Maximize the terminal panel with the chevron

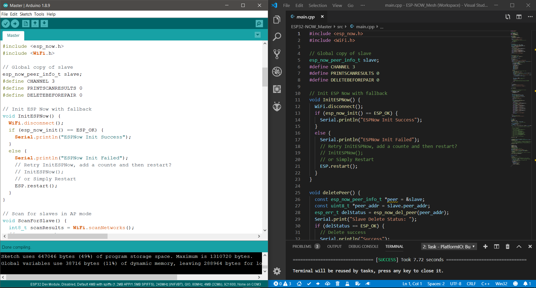(x=519, y=246)
